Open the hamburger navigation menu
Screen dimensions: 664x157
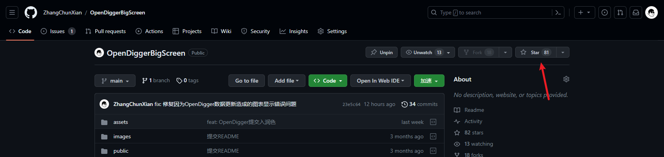12,12
